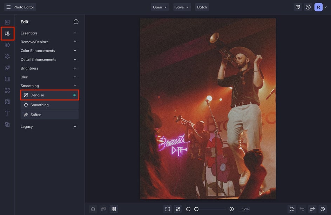Click the Photo Editor title label
The width and height of the screenshot is (331, 215).
pyautogui.click(x=23, y=7)
